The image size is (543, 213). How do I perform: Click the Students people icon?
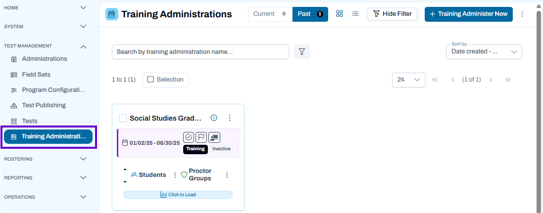pos(134,175)
